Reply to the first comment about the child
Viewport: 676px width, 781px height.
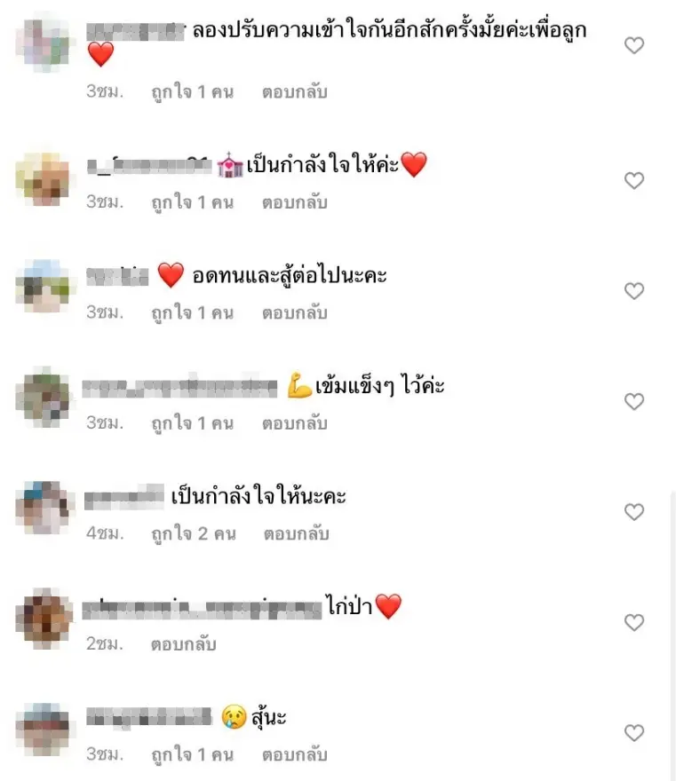coord(295,92)
